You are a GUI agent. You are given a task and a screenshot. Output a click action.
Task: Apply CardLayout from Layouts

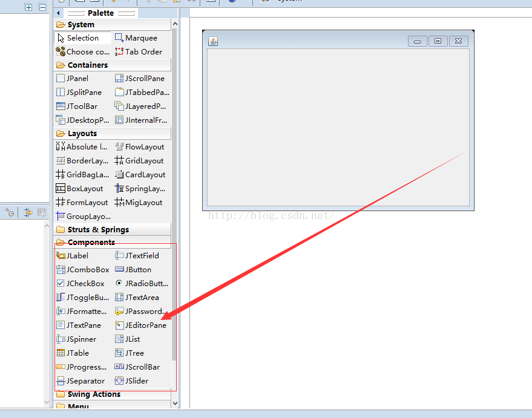pyautogui.click(x=140, y=175)
